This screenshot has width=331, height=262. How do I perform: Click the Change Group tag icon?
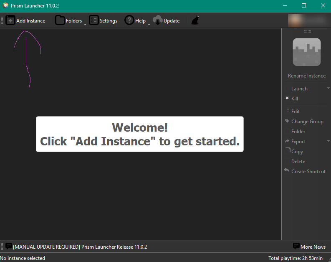click(x=287, y=121)
